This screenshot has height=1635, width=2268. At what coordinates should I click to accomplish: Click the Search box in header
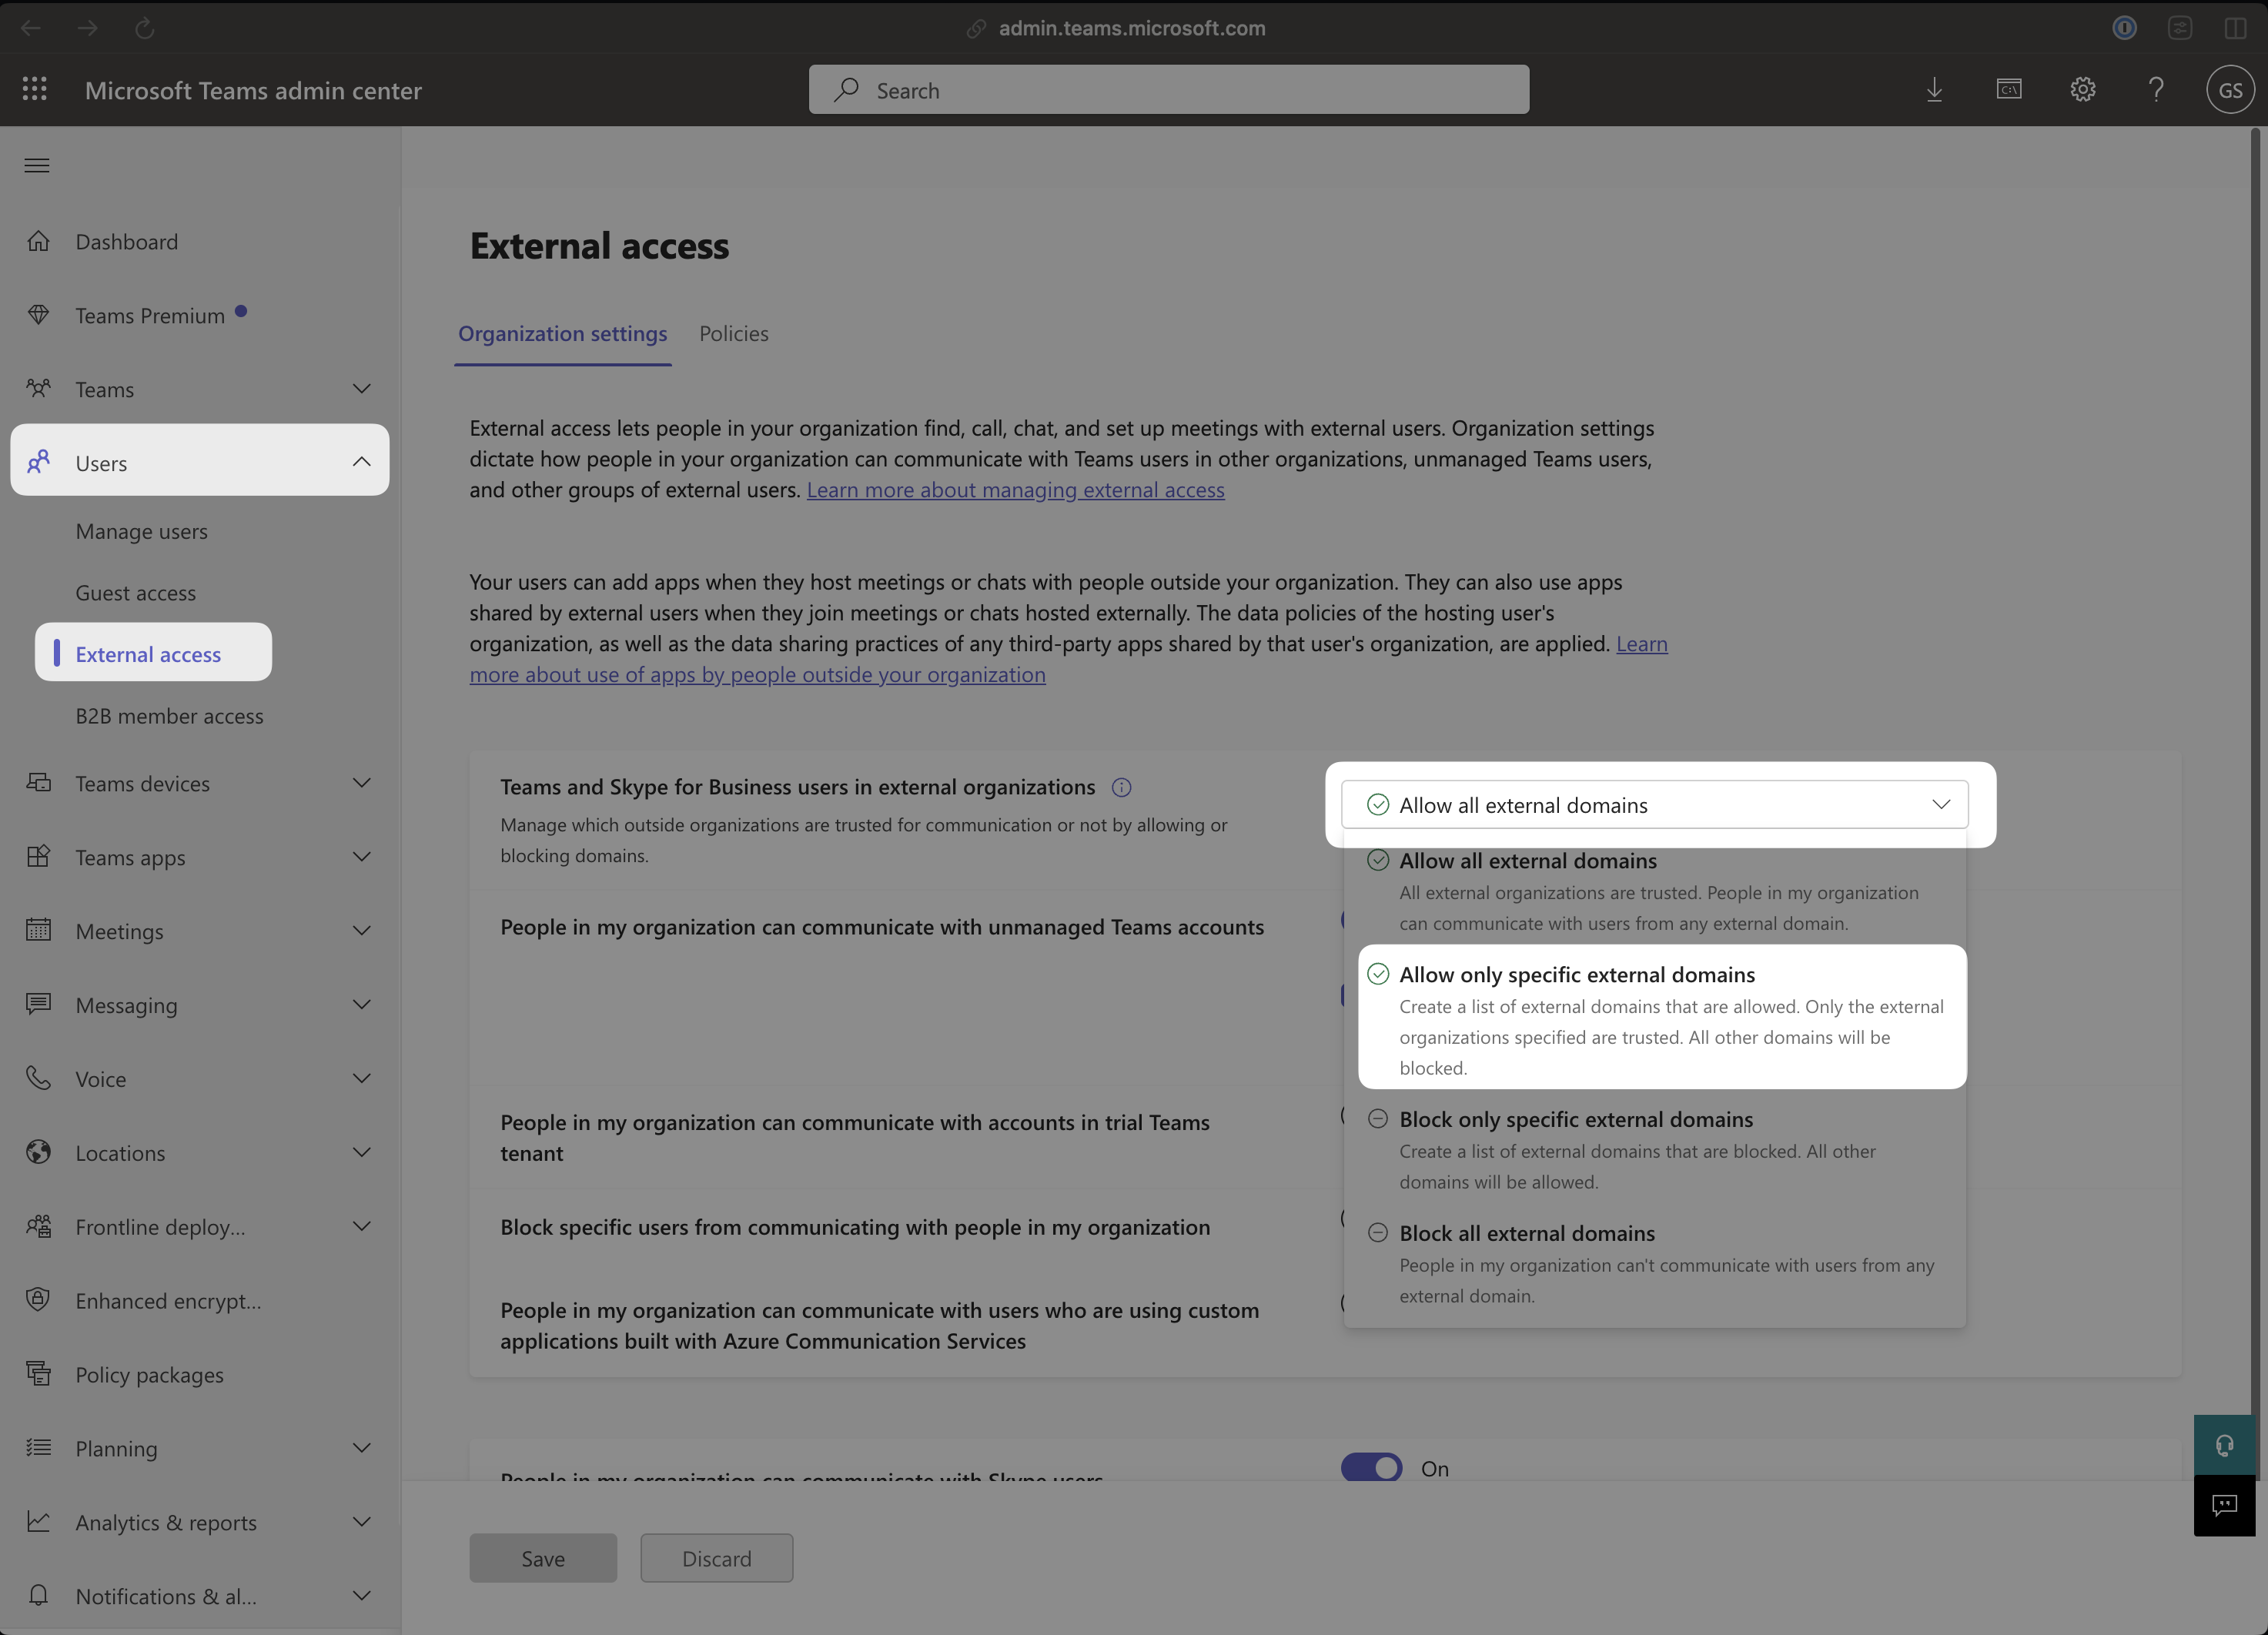(1168, 90)
